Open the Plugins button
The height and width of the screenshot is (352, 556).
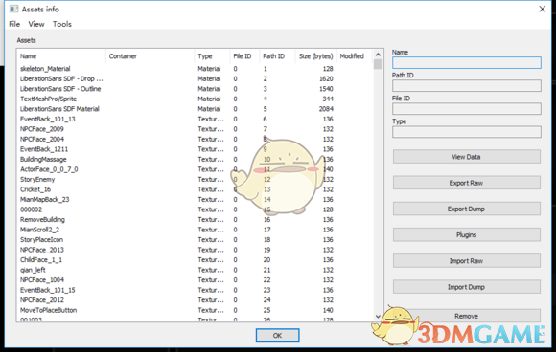[x=466, y=235]
